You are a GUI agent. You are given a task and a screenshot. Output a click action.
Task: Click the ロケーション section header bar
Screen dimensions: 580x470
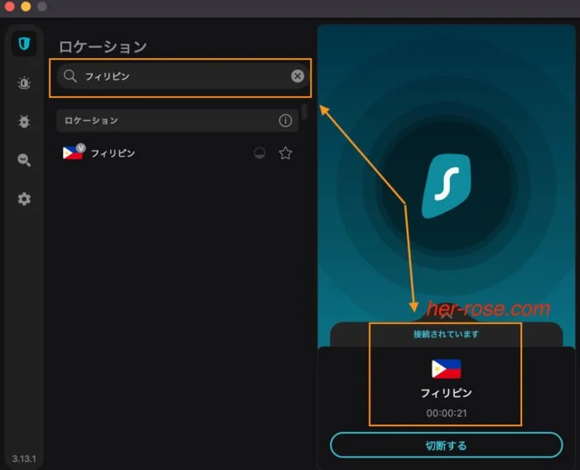coord(177,121)
